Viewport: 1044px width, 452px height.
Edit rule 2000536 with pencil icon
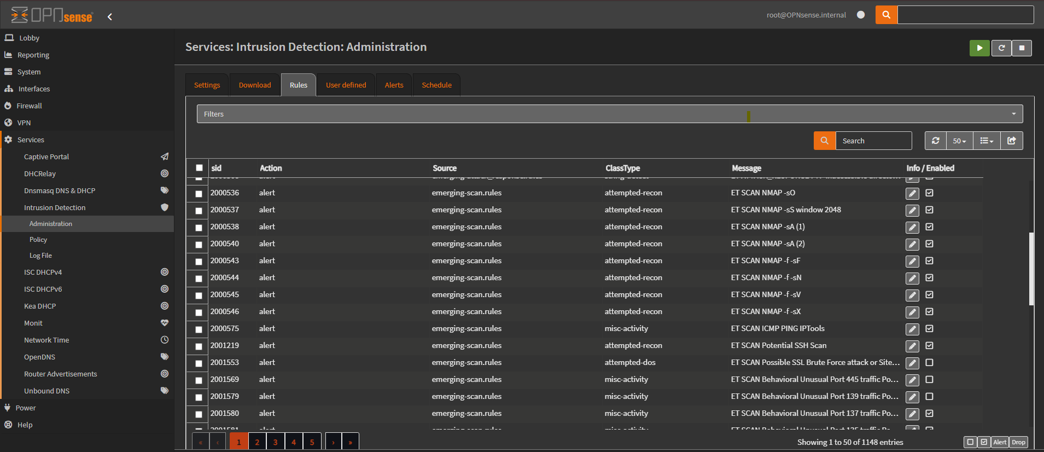(912, 193)
